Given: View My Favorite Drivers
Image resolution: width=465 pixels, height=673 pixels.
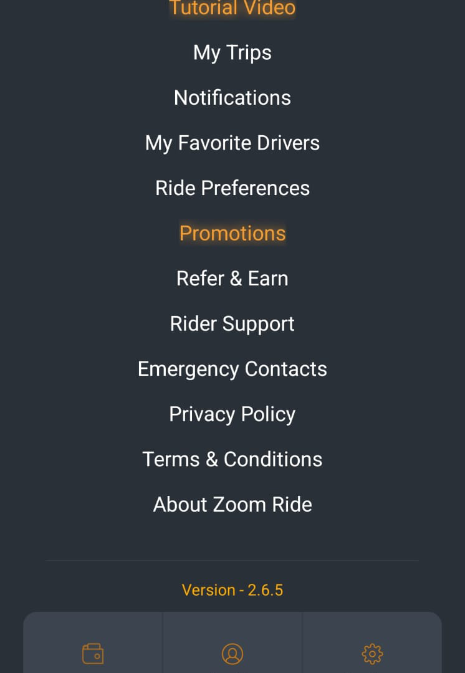Looking at the screenshot, I should click(x=232, y=143).
